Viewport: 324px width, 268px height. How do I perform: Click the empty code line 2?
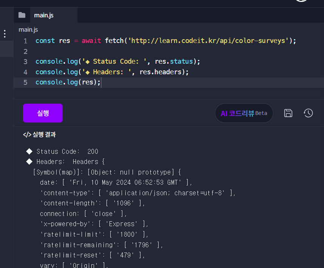(x=169, y=51)
